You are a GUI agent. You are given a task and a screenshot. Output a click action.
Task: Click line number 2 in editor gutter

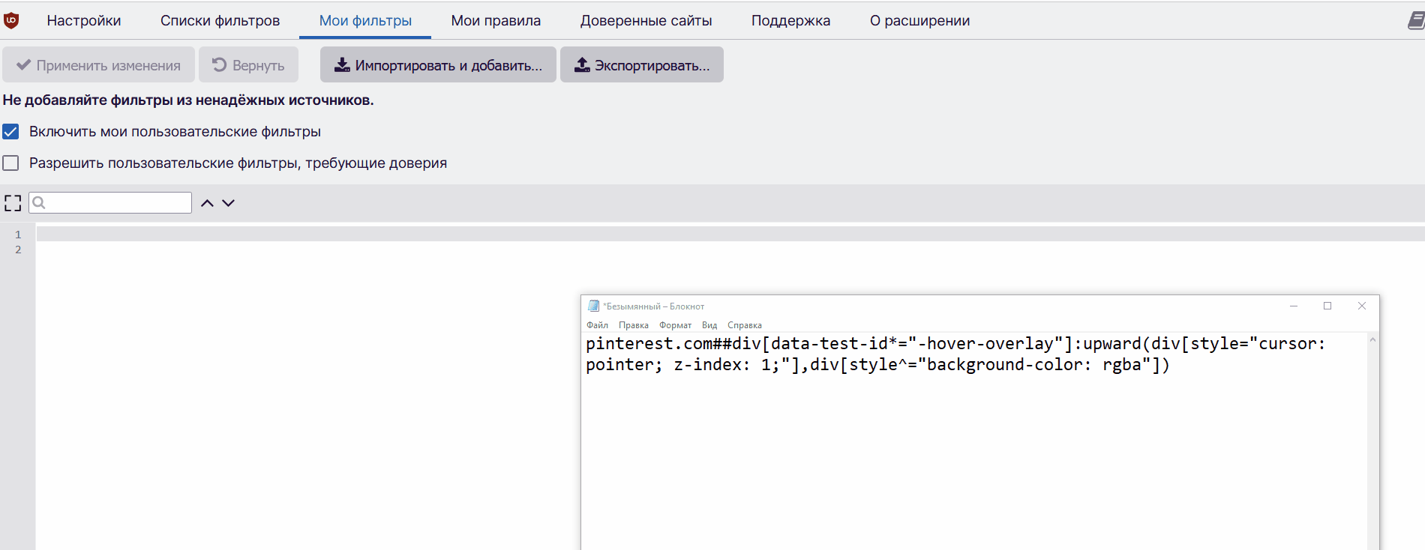point(18,250)
